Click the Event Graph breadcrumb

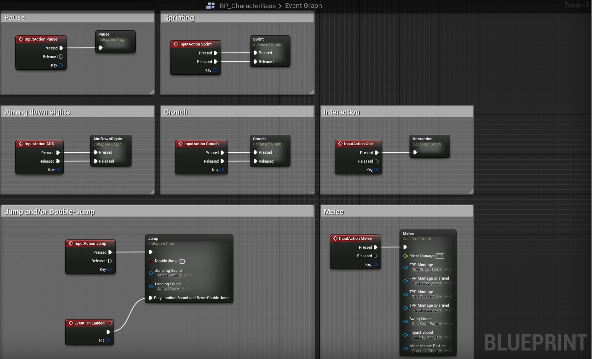tap(303, 6)
